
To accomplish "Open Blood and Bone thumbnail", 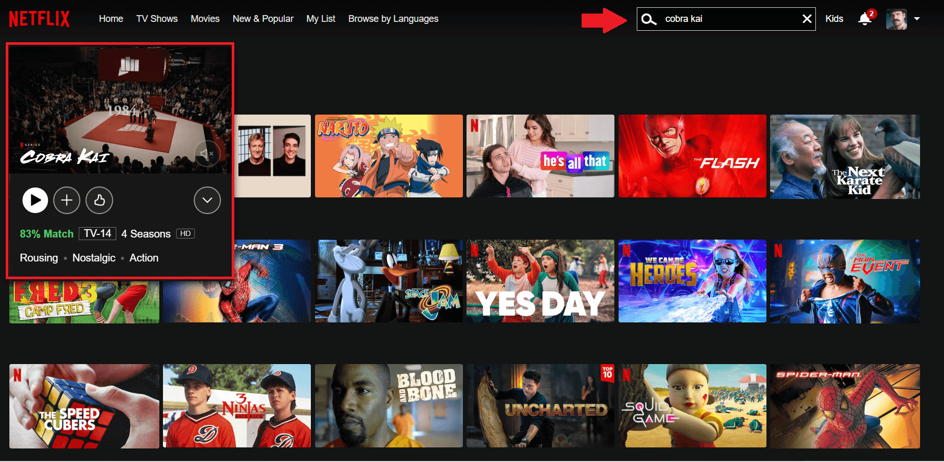I will coord(388,406).
